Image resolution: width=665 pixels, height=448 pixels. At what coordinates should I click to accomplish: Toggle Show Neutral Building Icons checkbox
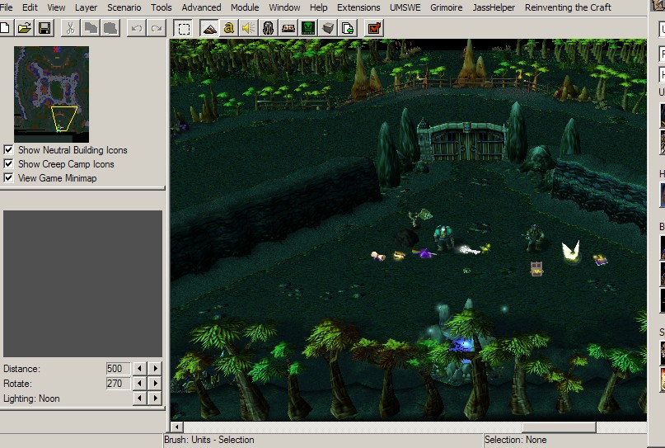click(8, 150)
